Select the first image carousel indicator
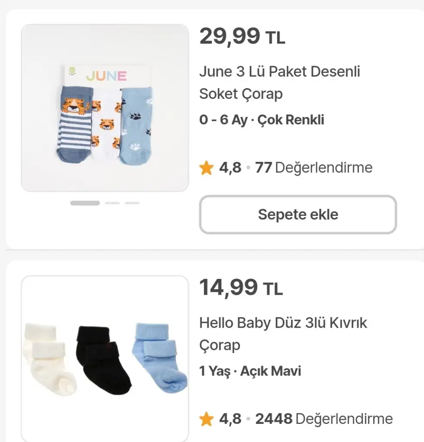This screenshot has height=442, width=424. [x=85, y=203]
